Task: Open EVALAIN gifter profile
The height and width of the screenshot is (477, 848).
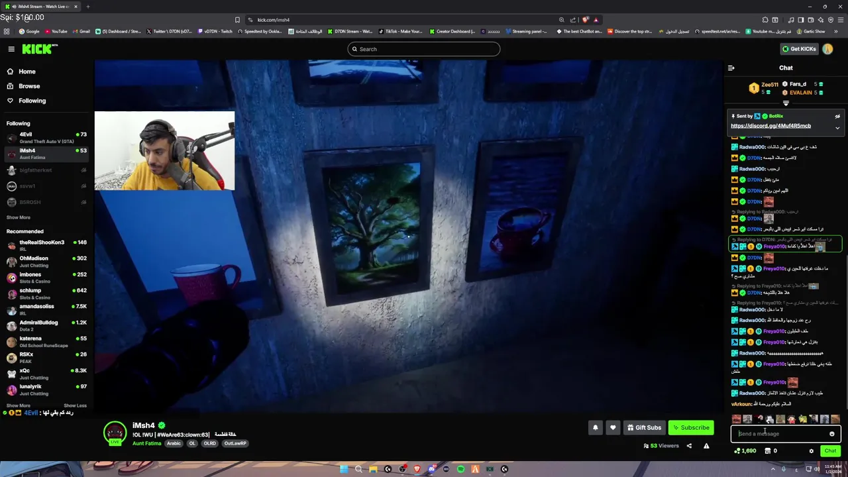Action: 800,93
